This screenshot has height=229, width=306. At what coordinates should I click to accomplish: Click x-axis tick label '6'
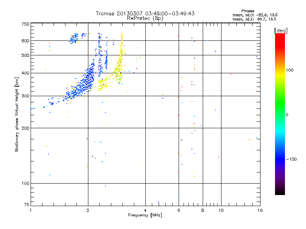coord(179,210)
